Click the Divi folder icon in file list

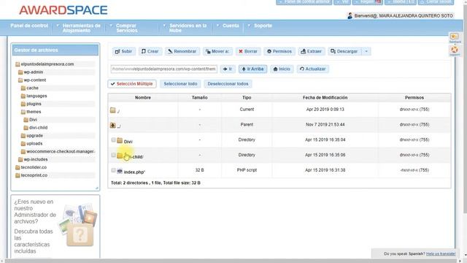pyautogui.click(x=120, y=140)
